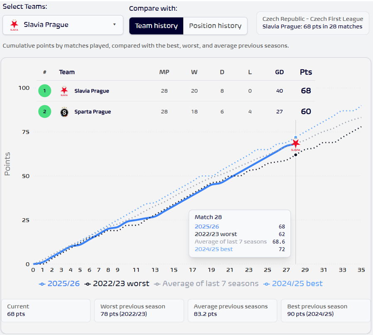The width and height of the screenshot is (373, 335).
Task: Click the Sparta Prague club crest in the table
Action: (65, 111)
